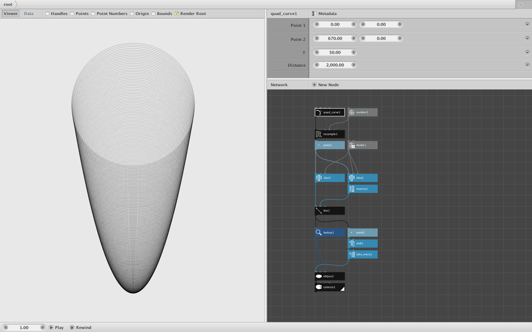Select the lookup1 magnifier node icon
This screenshot has width=532, height=332.
click(x=319, y=233)
